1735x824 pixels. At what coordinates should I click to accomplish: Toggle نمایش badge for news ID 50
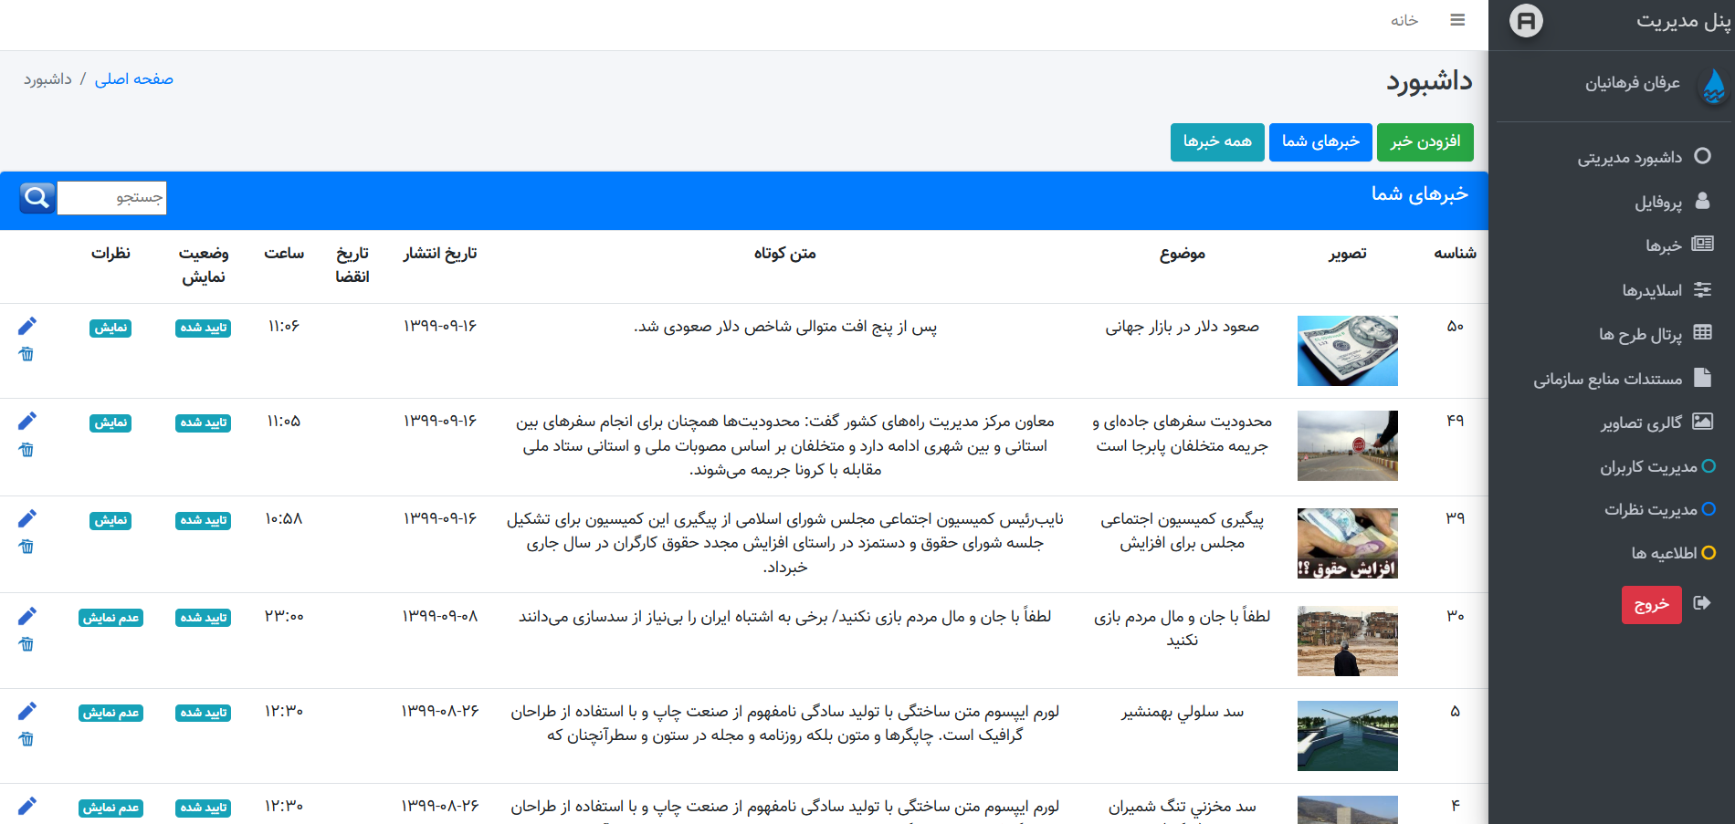point(110,329)
